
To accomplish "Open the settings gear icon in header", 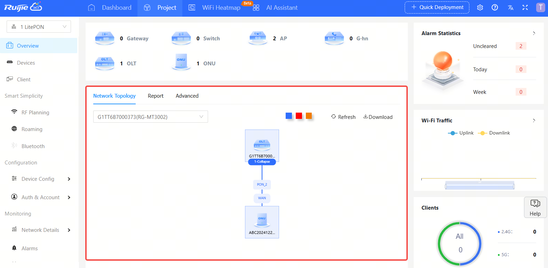I will 480,8.
